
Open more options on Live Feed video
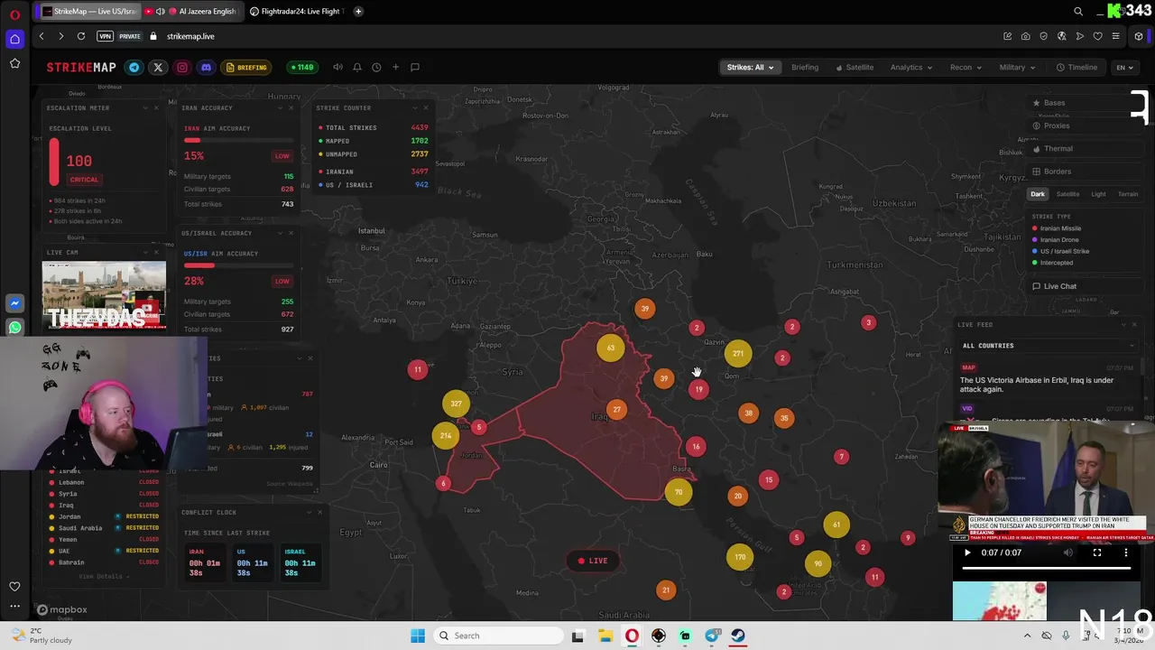1125,552
